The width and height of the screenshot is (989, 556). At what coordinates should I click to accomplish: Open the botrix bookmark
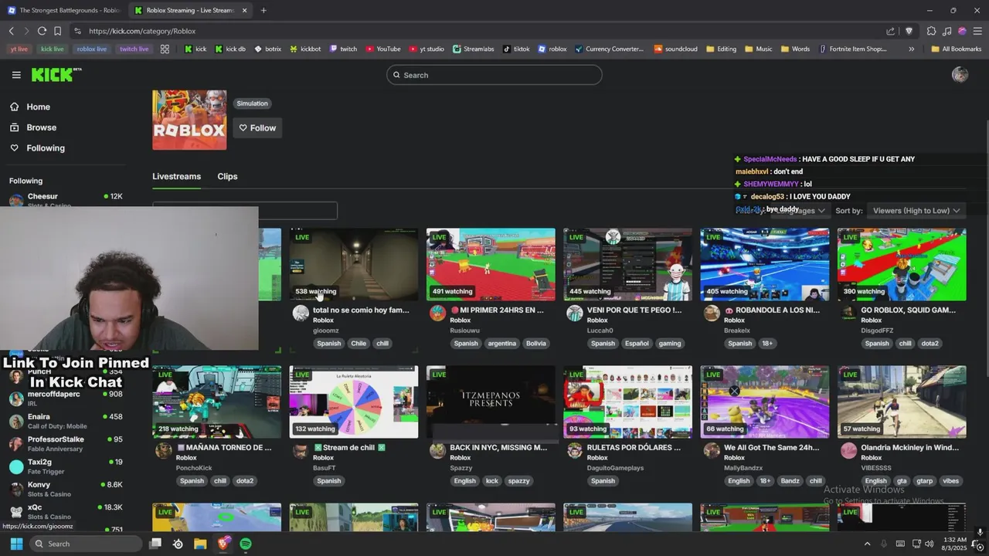tap(267, 49)
